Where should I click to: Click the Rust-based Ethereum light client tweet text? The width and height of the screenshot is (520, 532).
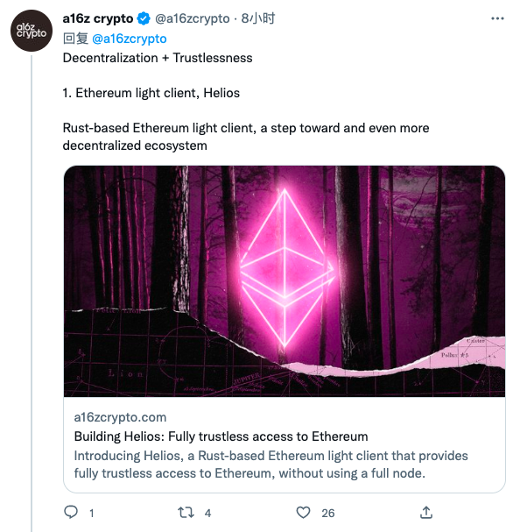(x=246, y=137)
